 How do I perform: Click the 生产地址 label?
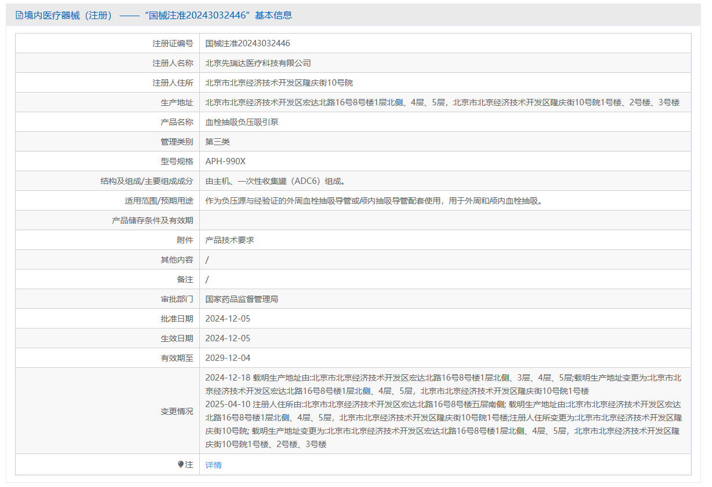177,102
